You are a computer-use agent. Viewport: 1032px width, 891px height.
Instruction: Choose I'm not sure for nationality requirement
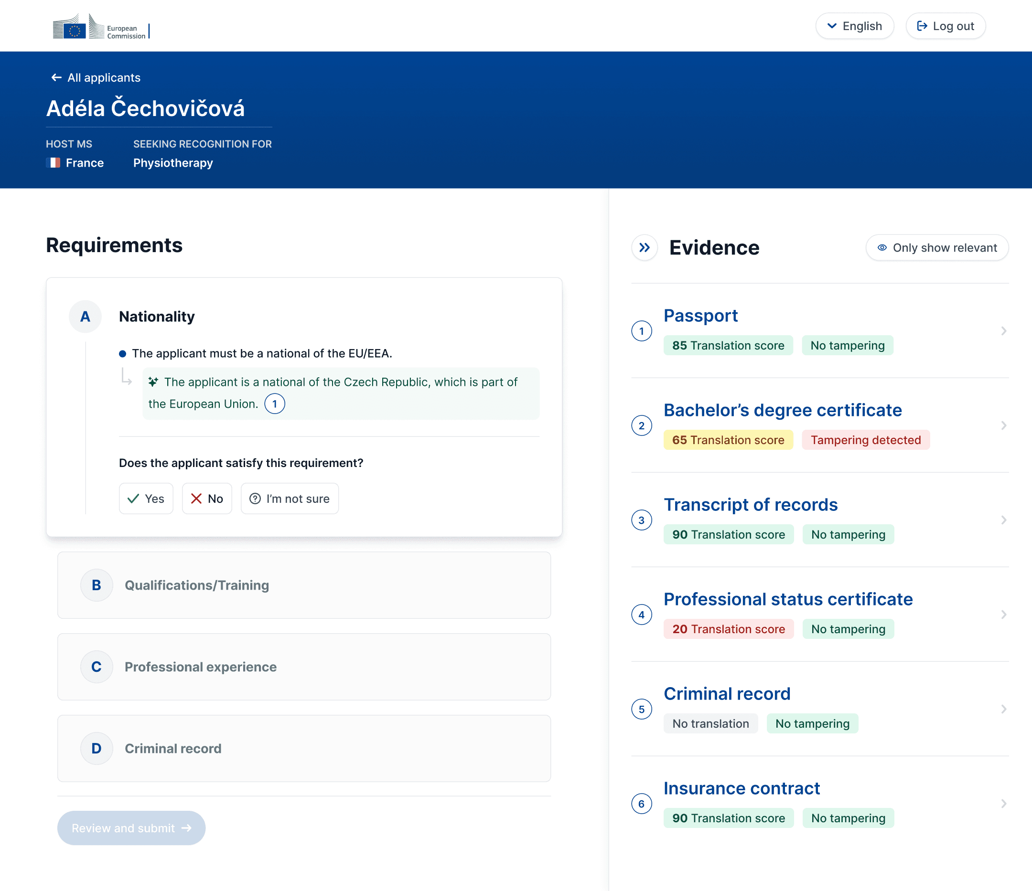290,499
